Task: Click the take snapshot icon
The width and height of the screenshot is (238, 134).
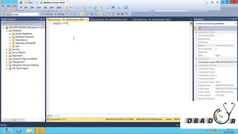Action: 85,7
